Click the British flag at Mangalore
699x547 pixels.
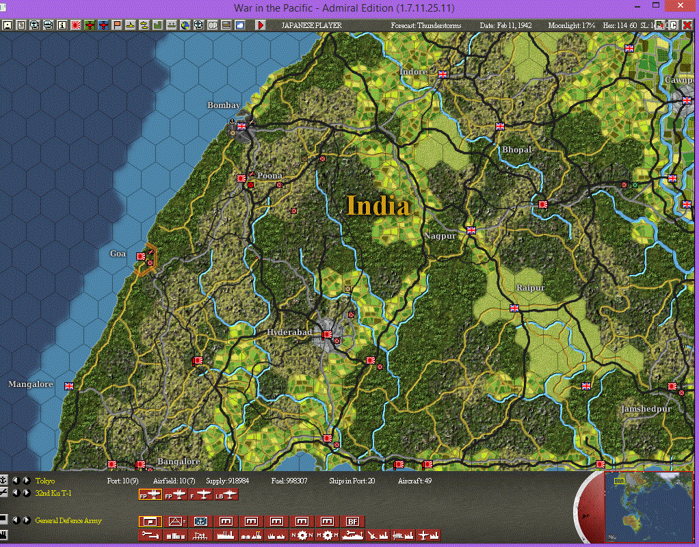pos(69,386)
